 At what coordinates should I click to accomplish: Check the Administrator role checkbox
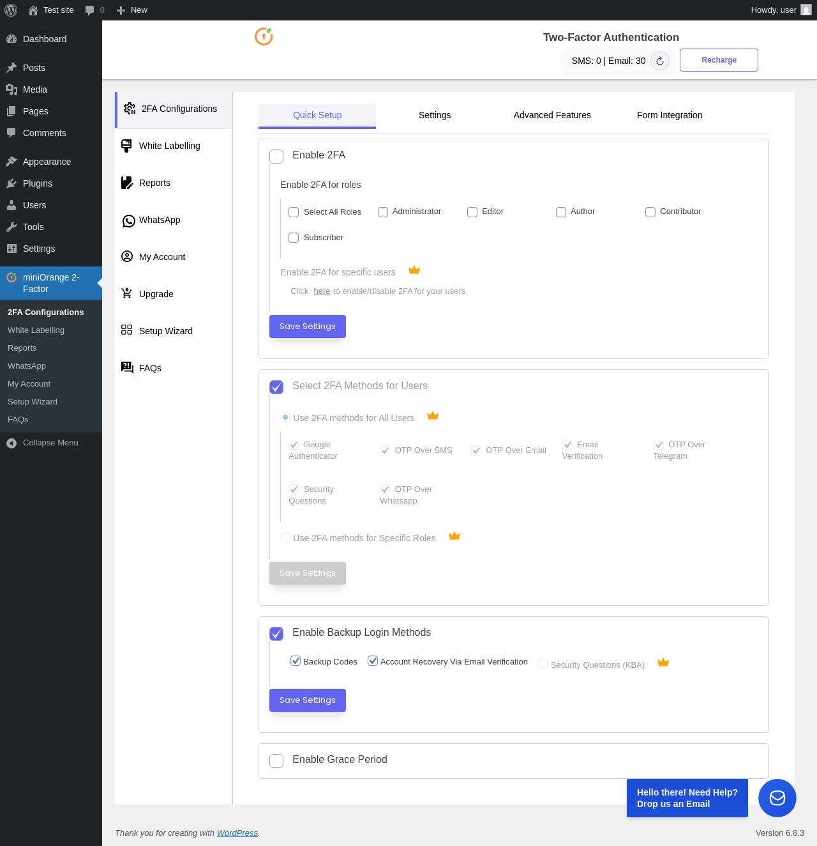point(383,212)
